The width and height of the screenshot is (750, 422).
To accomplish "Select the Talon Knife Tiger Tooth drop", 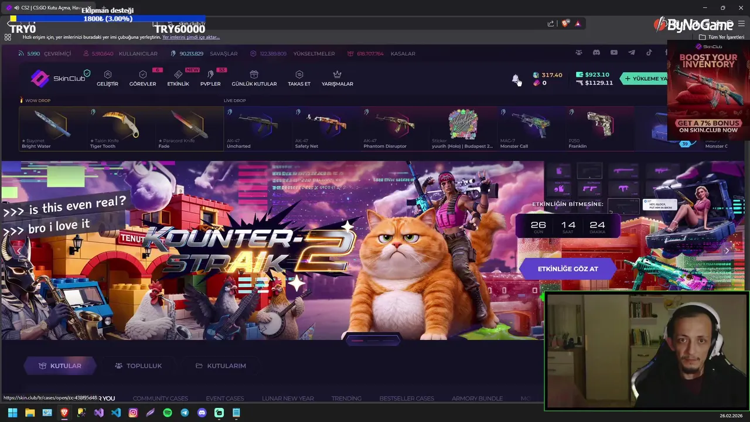I will tap(120, 128).
